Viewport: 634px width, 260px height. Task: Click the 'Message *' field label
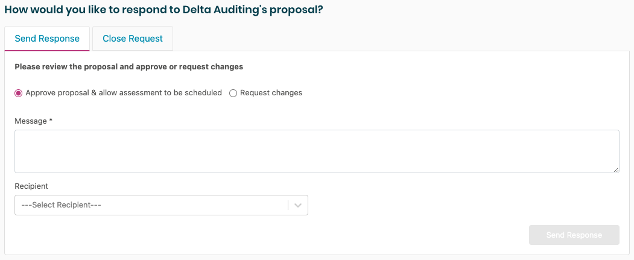click(x=31, y=121)
